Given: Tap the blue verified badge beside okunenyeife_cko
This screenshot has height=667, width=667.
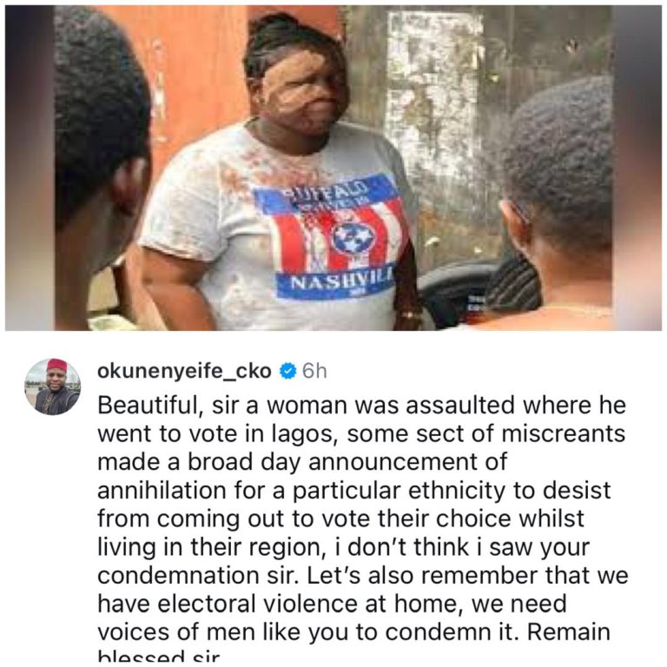Looking at the screenshot, I should tap(287, 372).
